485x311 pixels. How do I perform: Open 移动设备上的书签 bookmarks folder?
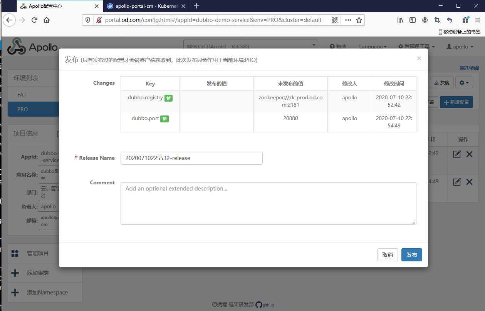460,32
